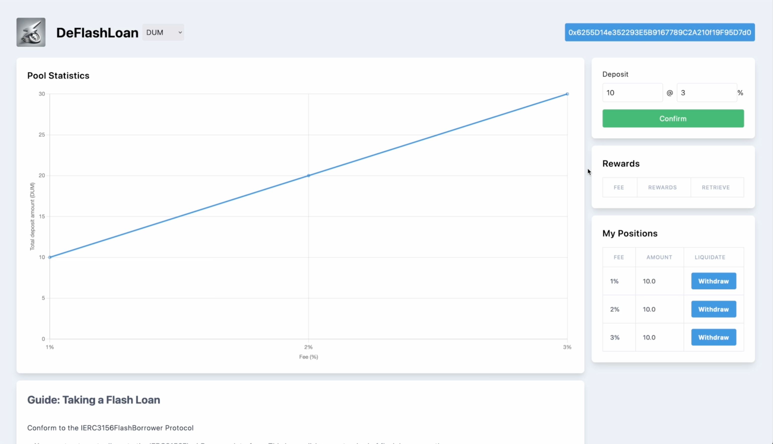Confirm the deposit
The image size is (773, 444).
(x=673, y=119)
